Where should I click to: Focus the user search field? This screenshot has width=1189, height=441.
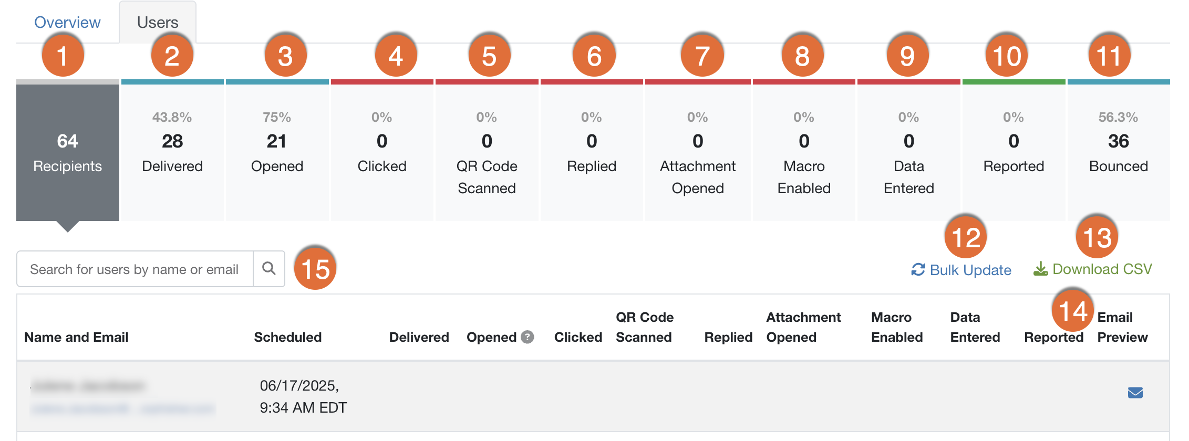(135, 269)
